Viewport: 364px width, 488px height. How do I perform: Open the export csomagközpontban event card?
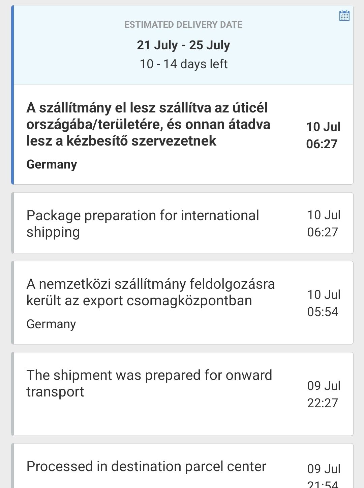(x=182, y=303)
